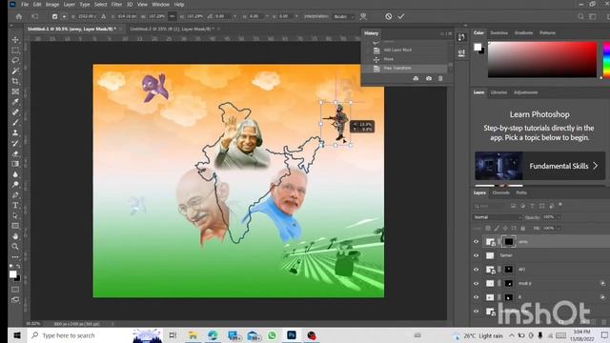Select the Frame tool
The image size is (610, 343).
point(15,91)
